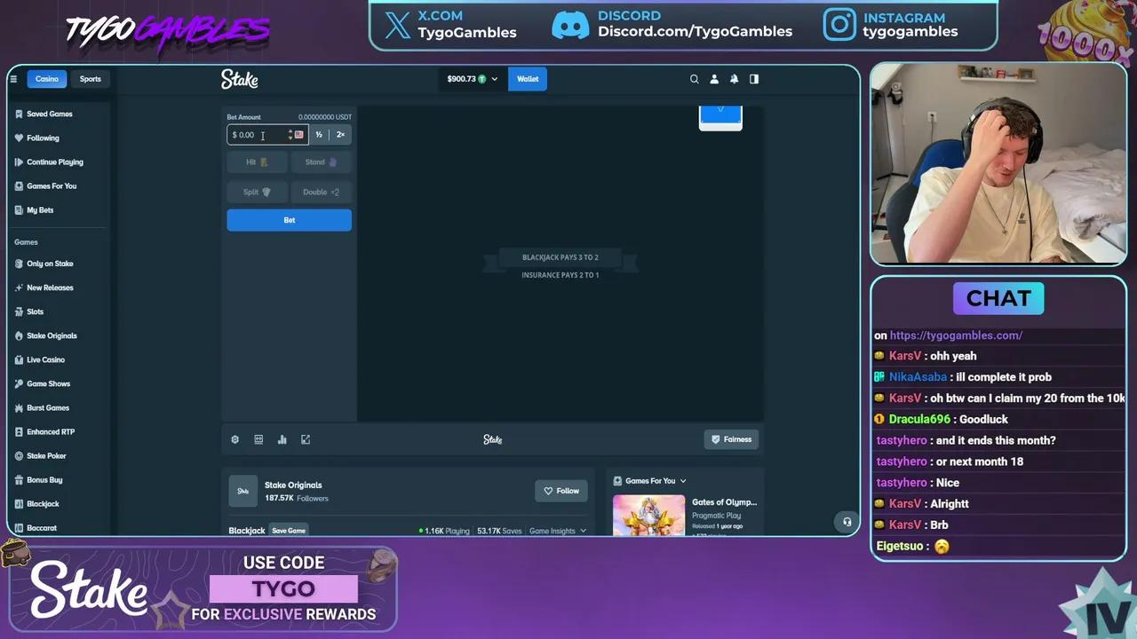
Task: Follow Stake Originals provider
Action: (x=561, y=491)
